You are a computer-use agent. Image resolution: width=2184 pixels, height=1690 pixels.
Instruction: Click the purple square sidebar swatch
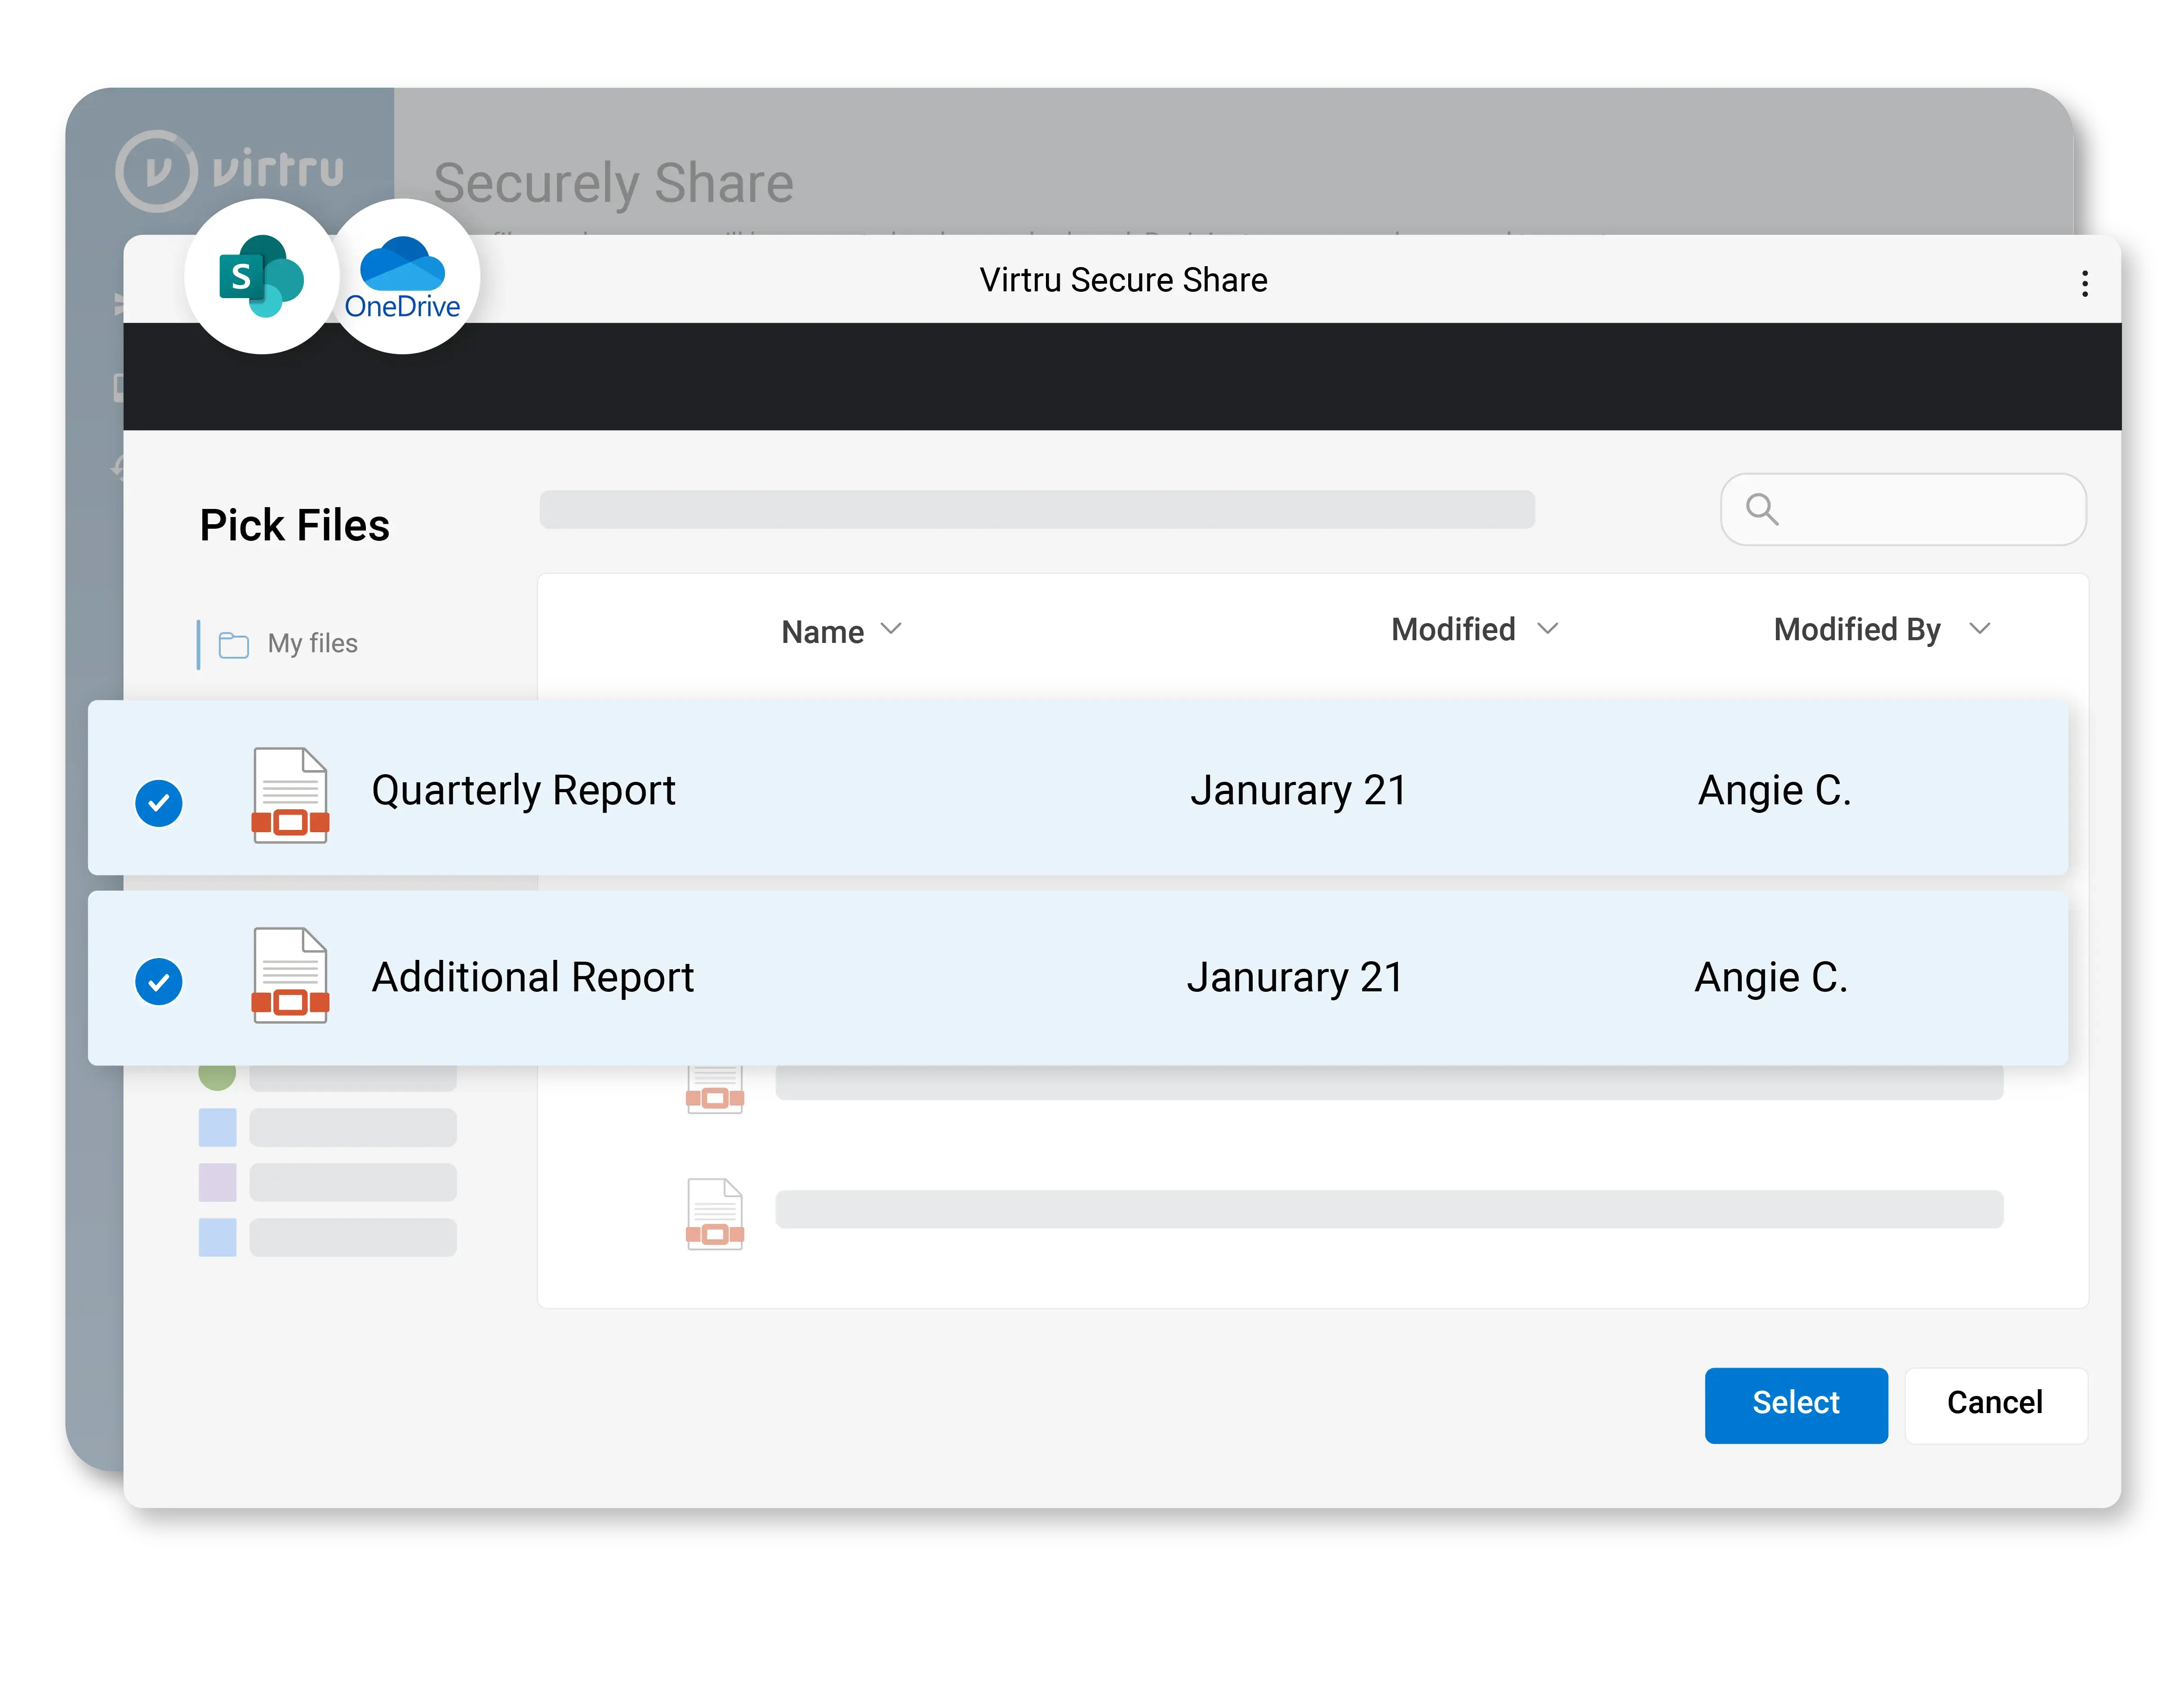[x=217, y=1182]
